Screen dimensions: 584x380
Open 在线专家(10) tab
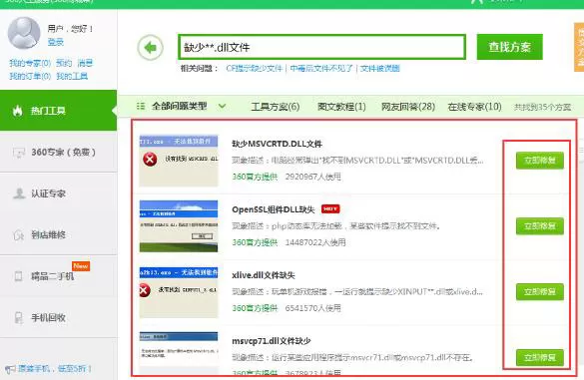pos(474,107)
